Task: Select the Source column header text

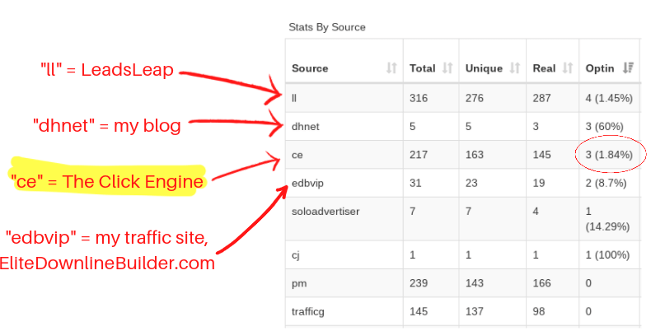Action: pos(310,68)
